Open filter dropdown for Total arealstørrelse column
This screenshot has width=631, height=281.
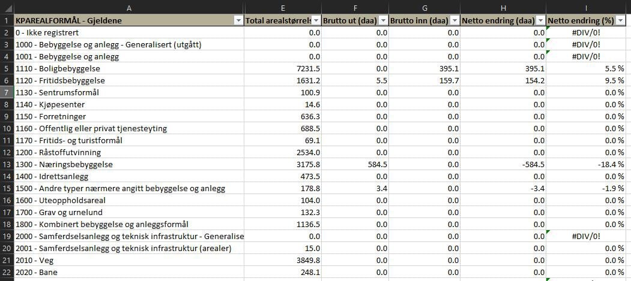315,20
